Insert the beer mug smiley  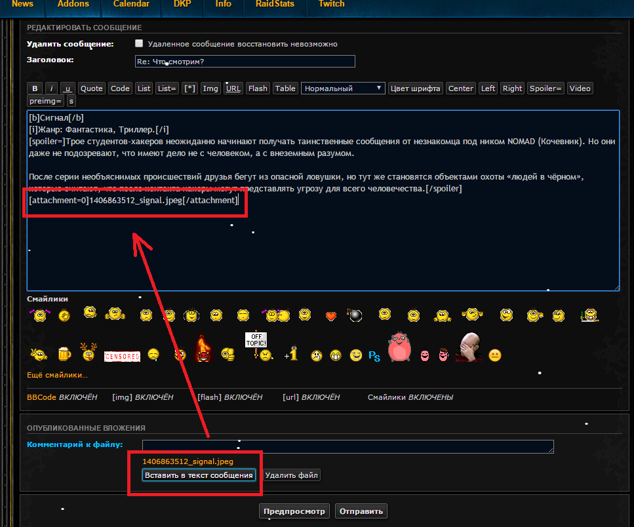64,355
